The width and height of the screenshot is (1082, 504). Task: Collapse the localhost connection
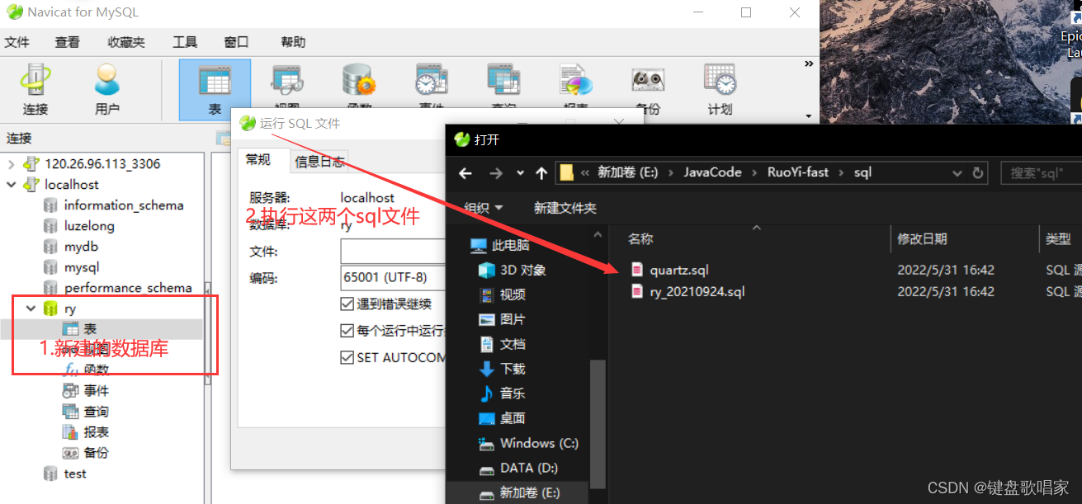tap(12, 185)
